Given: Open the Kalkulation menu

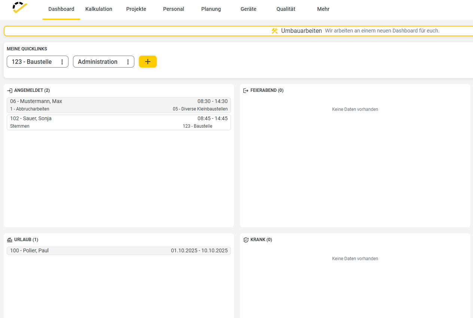Looking at the screenshot, I should pos(99,9).
